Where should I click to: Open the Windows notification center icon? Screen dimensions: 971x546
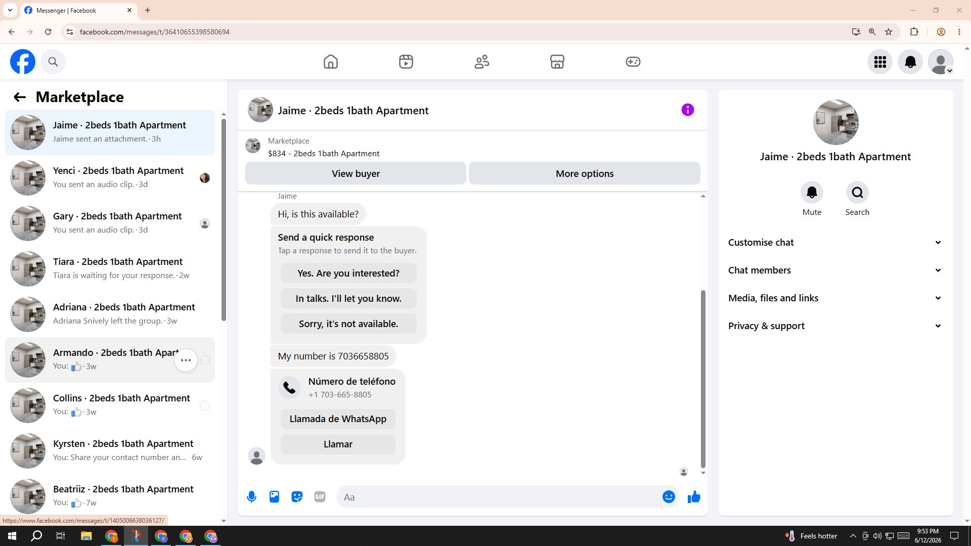(954, 536)
